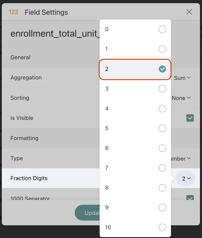Choose 8 in the dropdown list
202x238 pixels.
point(162,188)
